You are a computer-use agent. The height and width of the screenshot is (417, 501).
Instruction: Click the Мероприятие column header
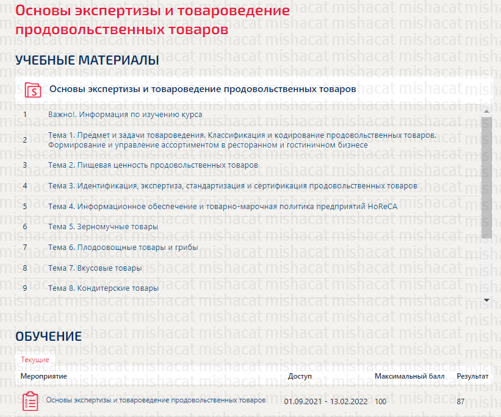coord(44,376)
